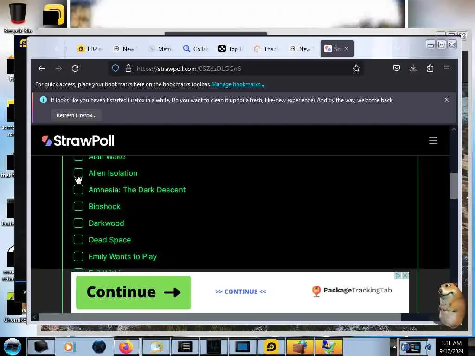Screen dimensions: 475x356
Task: Check the Darkwood option
Action: click(78, 223)
